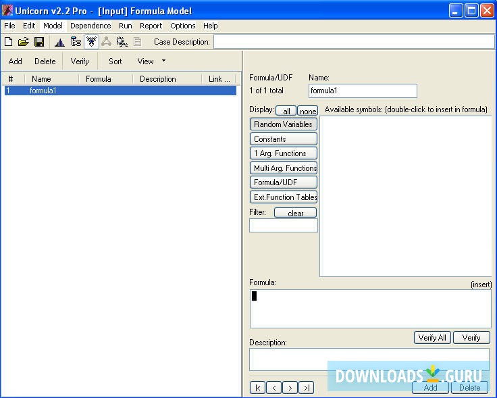Click the Run simulation gears icon

tap(122, 42)
